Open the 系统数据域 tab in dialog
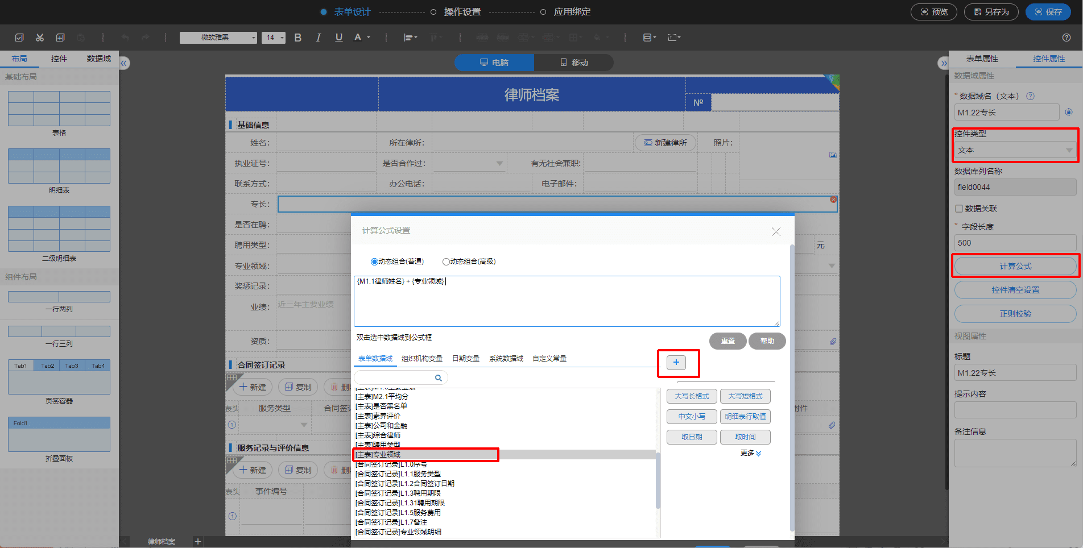The image size is (1083, 548). point(506,359)
